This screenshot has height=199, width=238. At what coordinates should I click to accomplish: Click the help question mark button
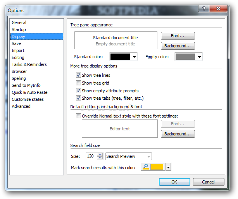coord(204,9)
